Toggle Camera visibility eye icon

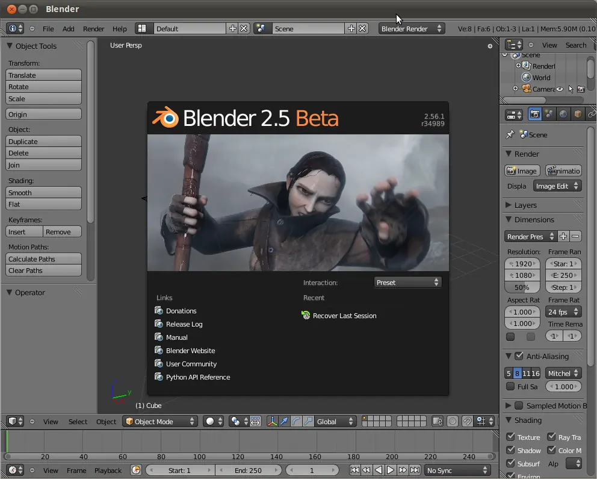560,89
